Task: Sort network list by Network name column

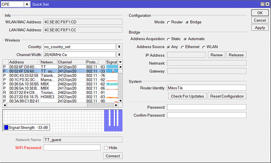Action: point(48,62)
